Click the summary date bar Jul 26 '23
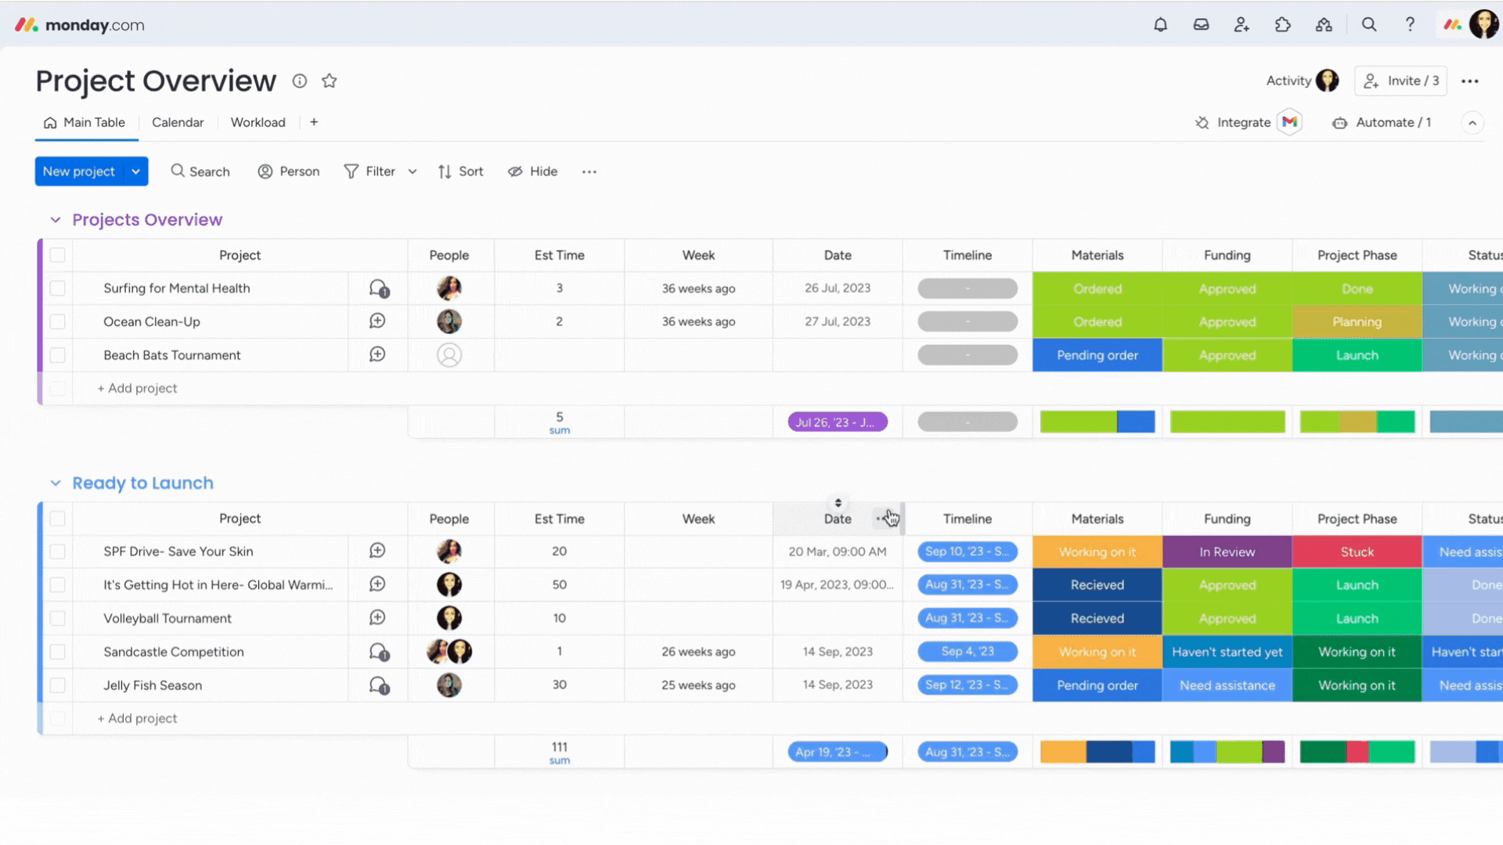This screenshot has width=1503, height=845. [x=837, y=421]
